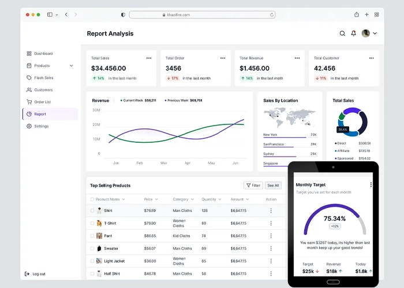Click the browser share icon

point(357,14)
